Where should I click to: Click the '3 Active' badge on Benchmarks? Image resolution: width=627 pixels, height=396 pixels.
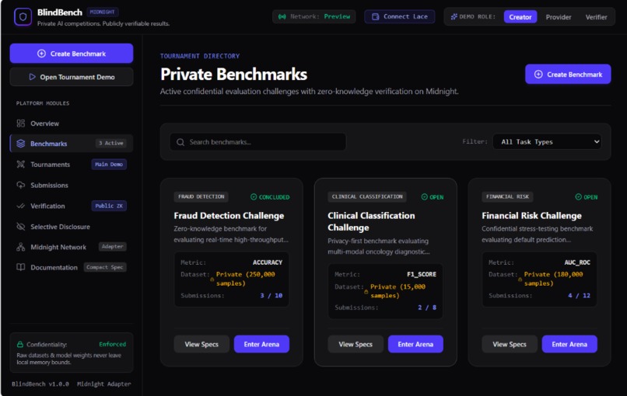(x=111, y=143)
